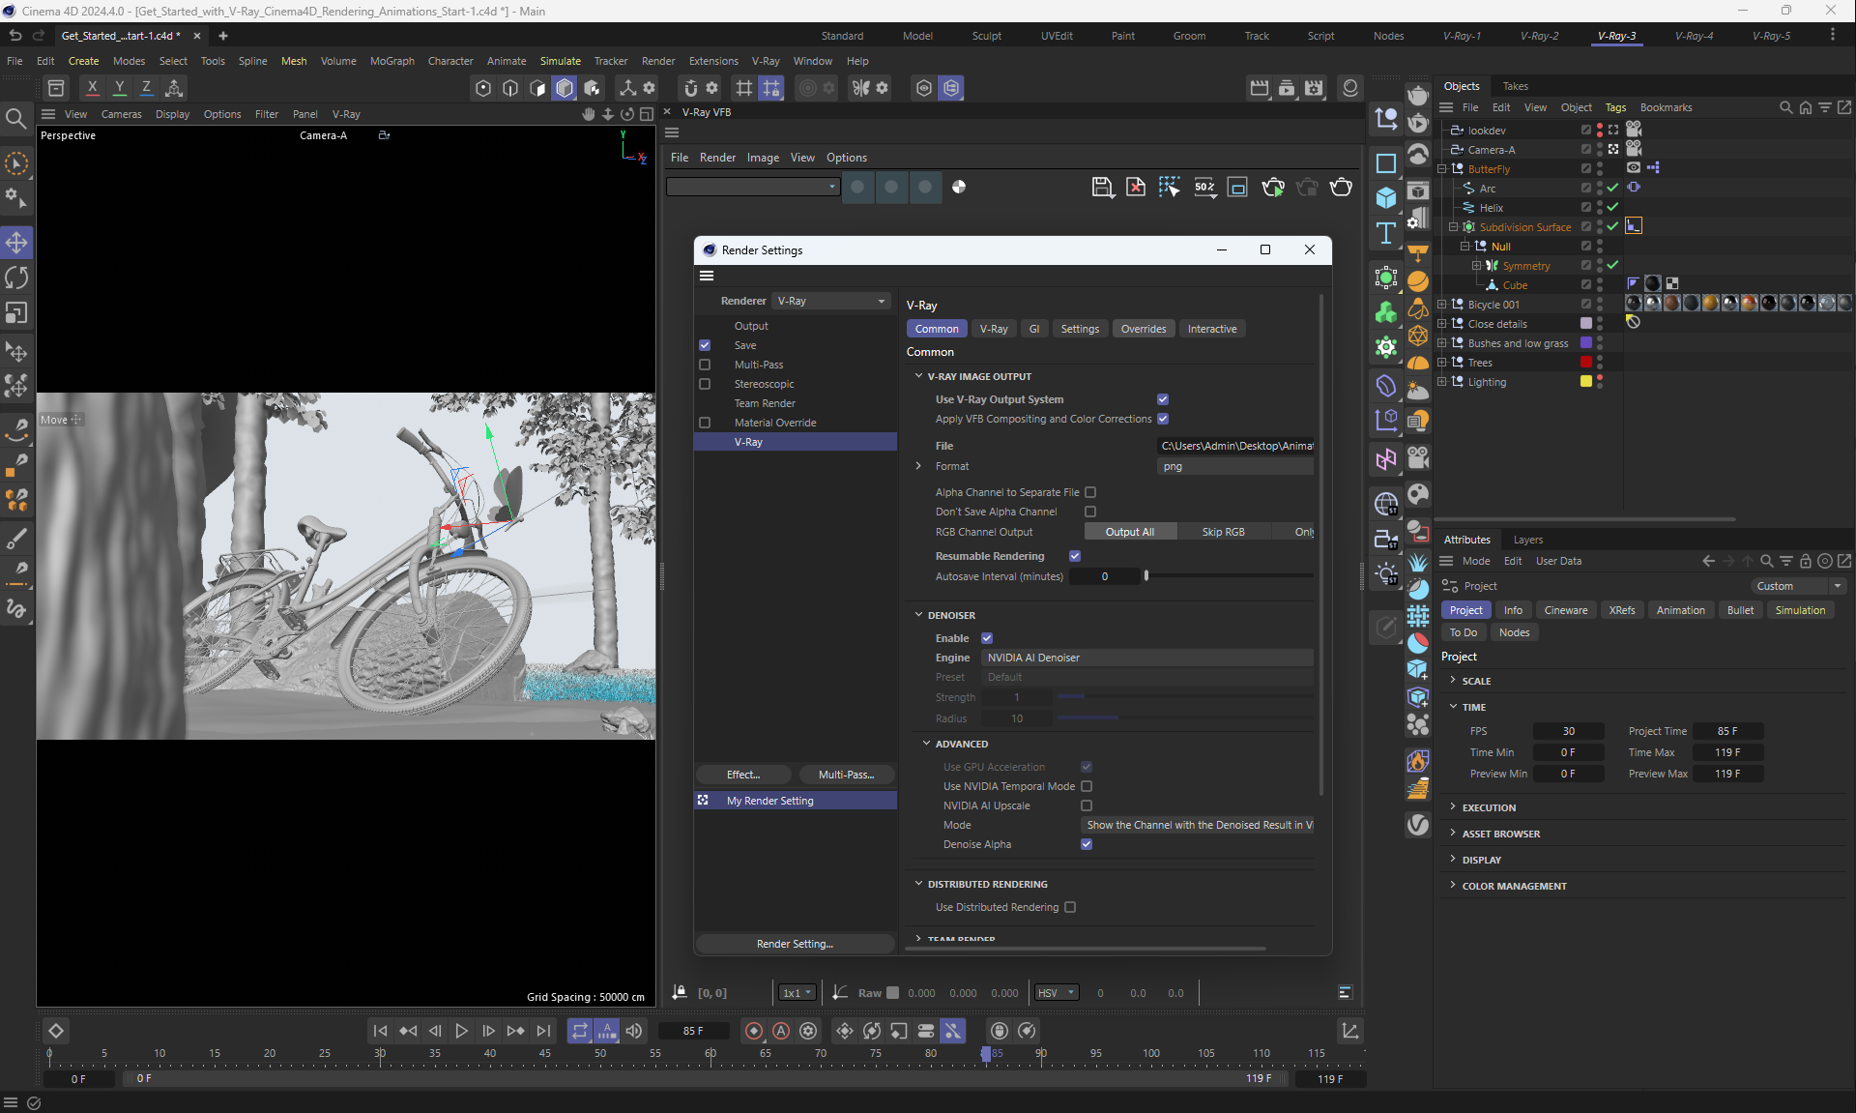Click the render teapot icon in VFB

pyautogui.click(x=1341, y=187)
